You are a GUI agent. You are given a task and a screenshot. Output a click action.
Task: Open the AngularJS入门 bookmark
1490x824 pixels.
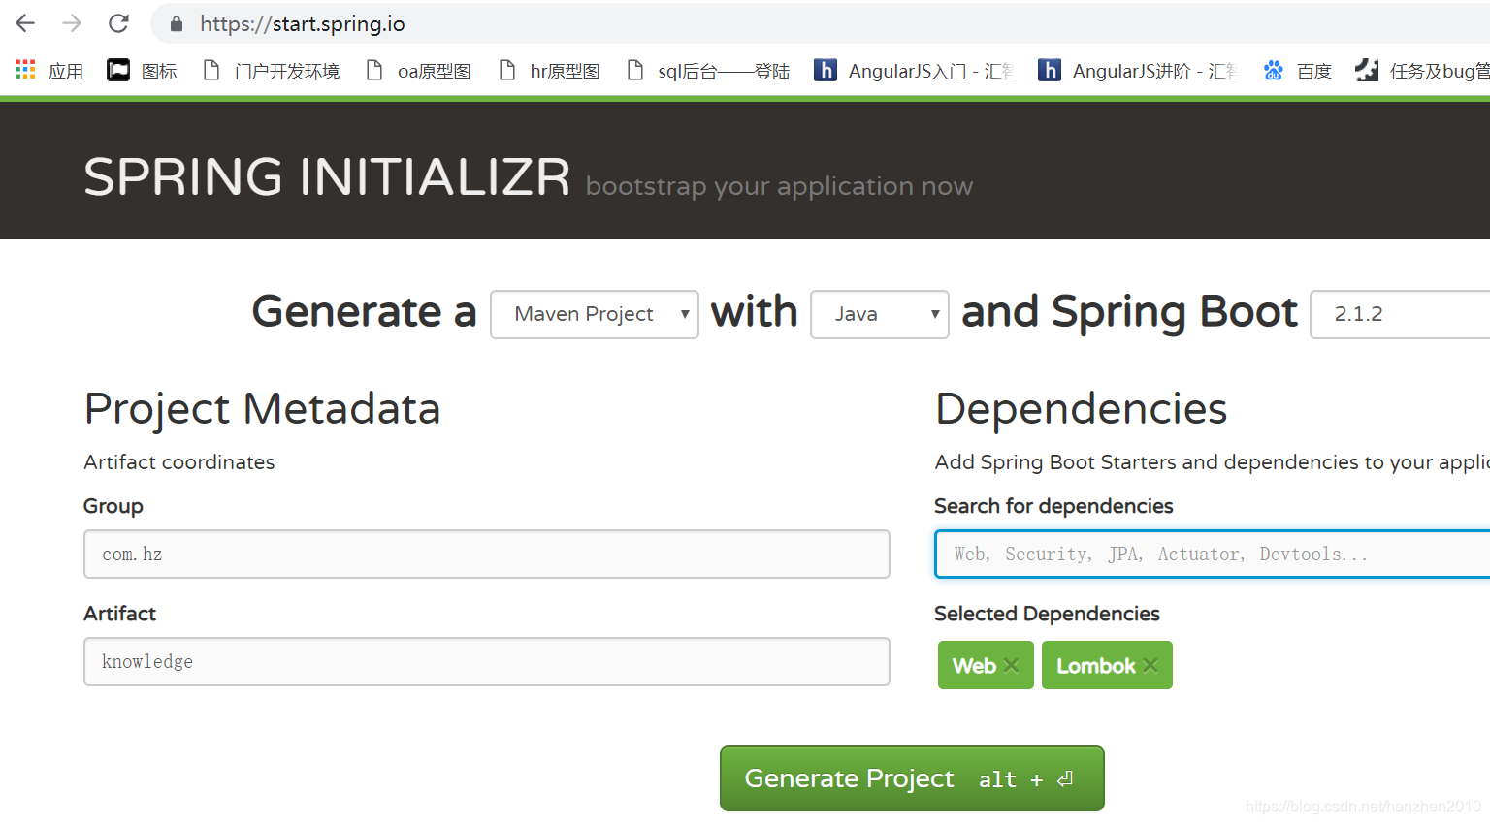coord(913,71)
